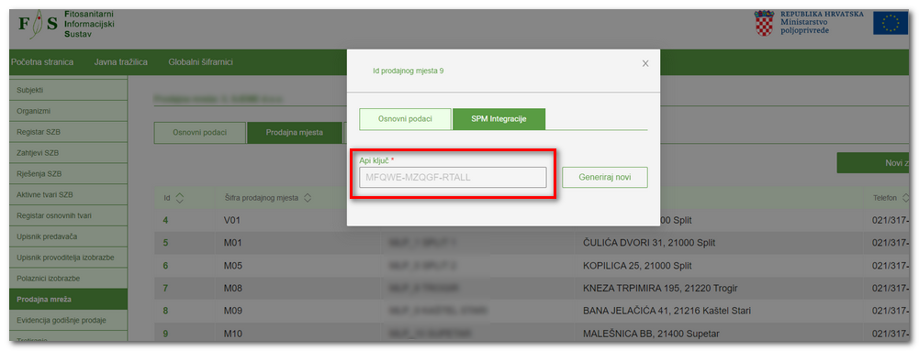Click the FIS Fitosanitarni Informacijski Sustav logo

click(x=66, y=25)
